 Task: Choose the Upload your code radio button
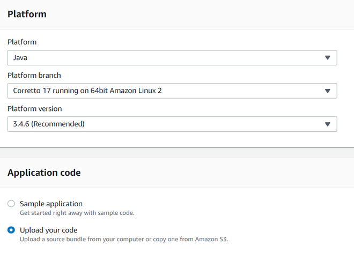pyautogui.click(x=11, y=230)
